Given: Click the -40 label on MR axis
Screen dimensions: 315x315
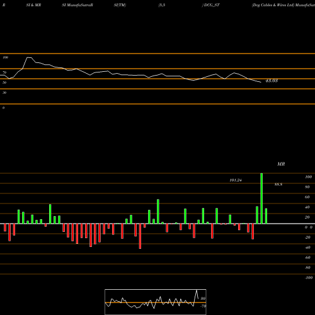Looking at the screenshot, I should (x=307, y=248).
